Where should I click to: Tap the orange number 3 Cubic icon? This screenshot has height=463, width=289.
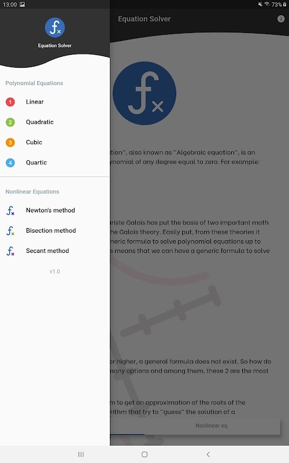[10, 142]
